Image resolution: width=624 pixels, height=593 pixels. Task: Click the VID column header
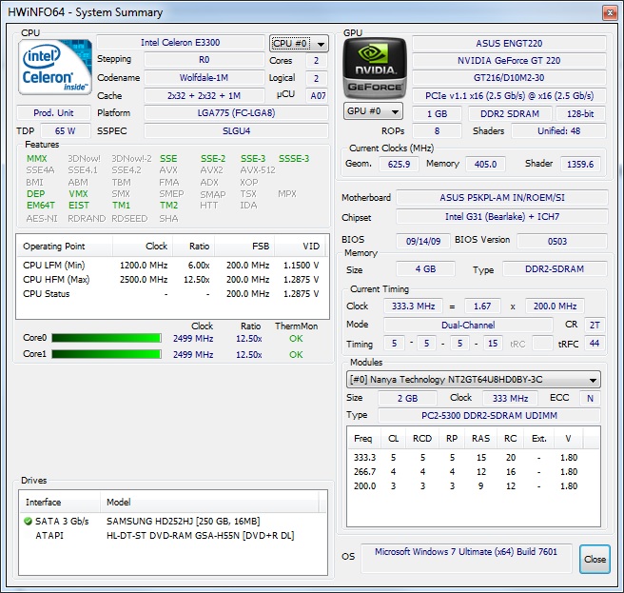point(300,247)
